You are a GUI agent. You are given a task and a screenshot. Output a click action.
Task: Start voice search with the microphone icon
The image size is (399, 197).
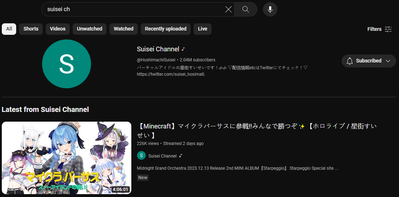coord(270,9)
